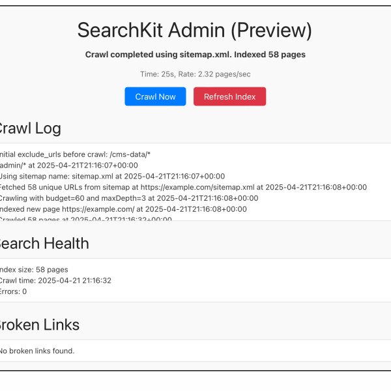The width and height of the screenshot is (391, 391).
Task: Click the Time and Rate statistics line
Action: (x=195, y=75)
